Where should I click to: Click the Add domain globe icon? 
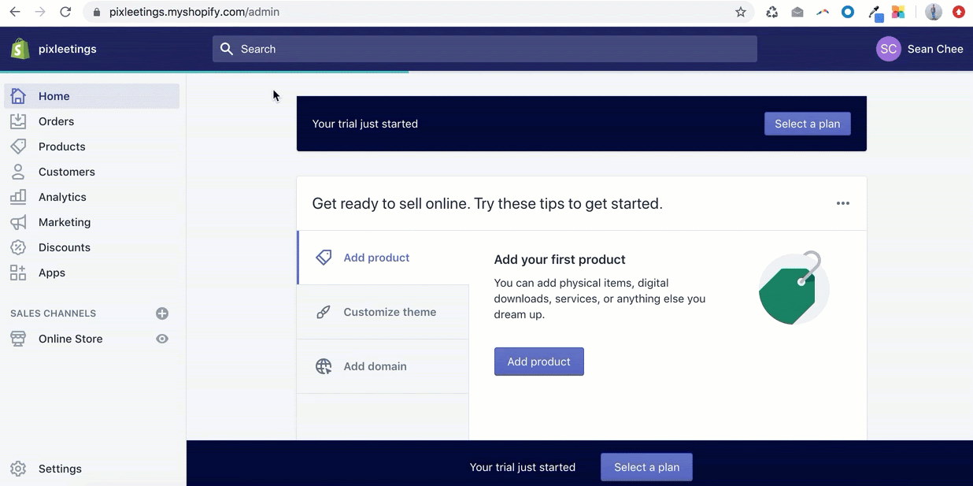324,366
